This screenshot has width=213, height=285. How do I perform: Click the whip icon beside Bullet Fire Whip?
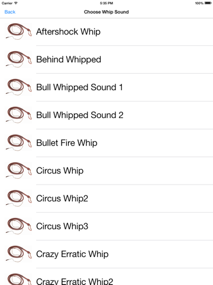[18, 143]
